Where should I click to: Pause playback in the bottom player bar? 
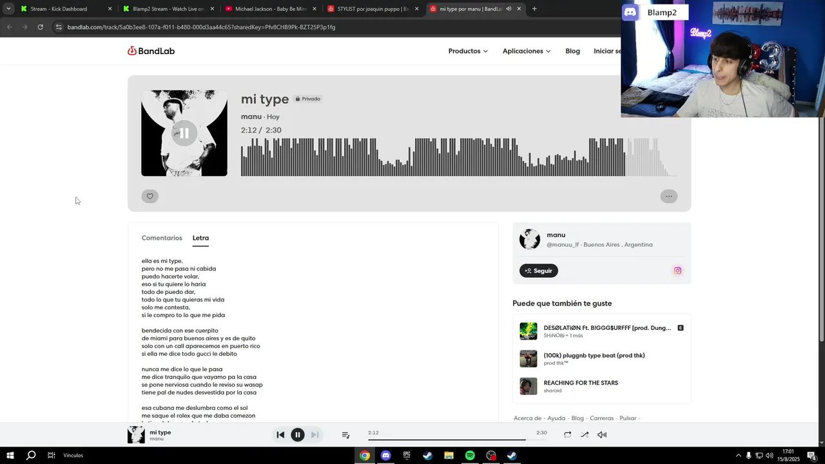[297, 435]
